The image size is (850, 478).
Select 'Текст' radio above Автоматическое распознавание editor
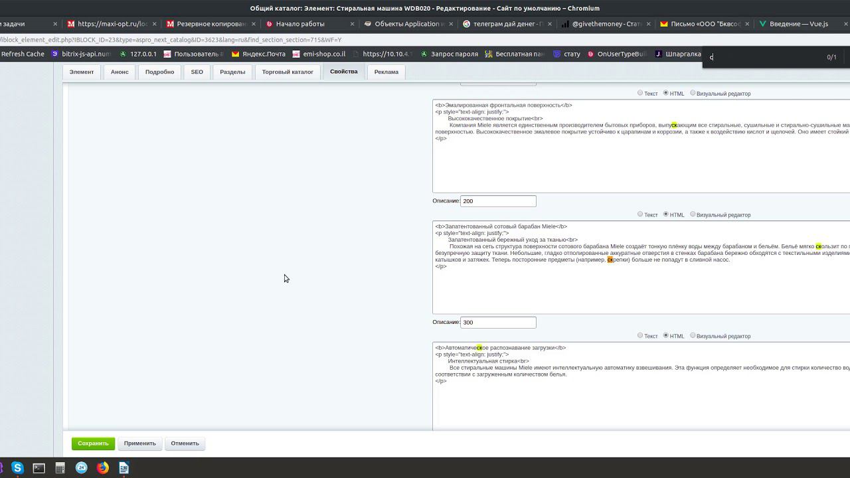(640, 335)
